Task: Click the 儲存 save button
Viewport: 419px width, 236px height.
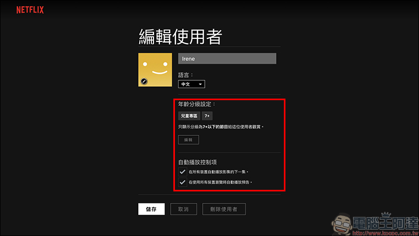Action: click(151, 209)
